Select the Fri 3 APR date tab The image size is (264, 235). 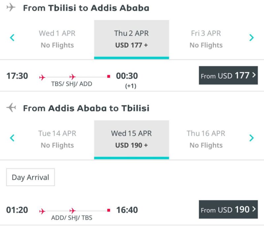pyautogui.click(x=206, y=39)
